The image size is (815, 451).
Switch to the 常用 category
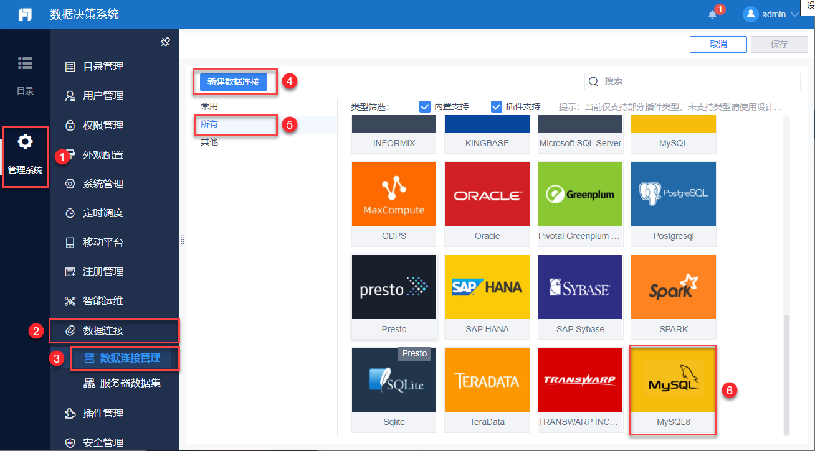coord(209,106)
